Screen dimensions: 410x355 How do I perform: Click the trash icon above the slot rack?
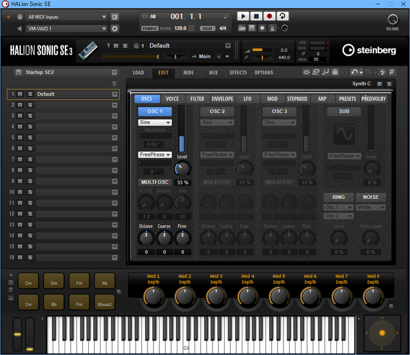[x=114, y=84]
